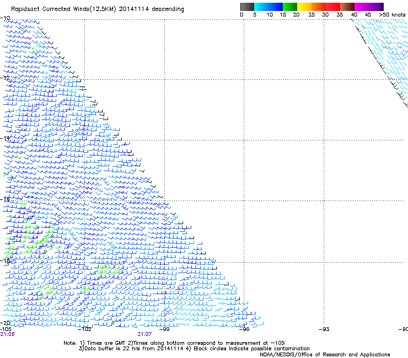The image size is (408, 358).
Task: Click the note line 'Times are GMT'
Action: (105, 343)
